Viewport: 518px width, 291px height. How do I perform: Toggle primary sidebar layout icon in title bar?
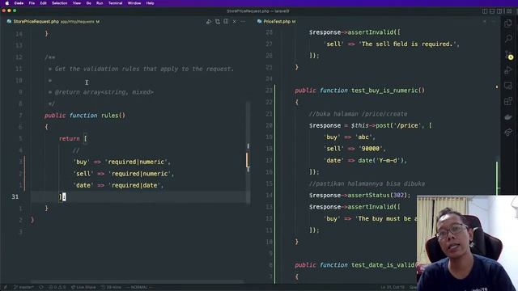point(485,11)
